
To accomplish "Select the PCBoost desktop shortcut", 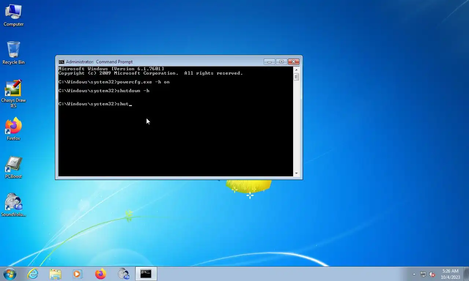I will pyautogui.click(x=14, y=168).
